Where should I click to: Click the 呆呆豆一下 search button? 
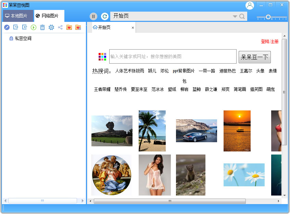(x=255, y=57)
